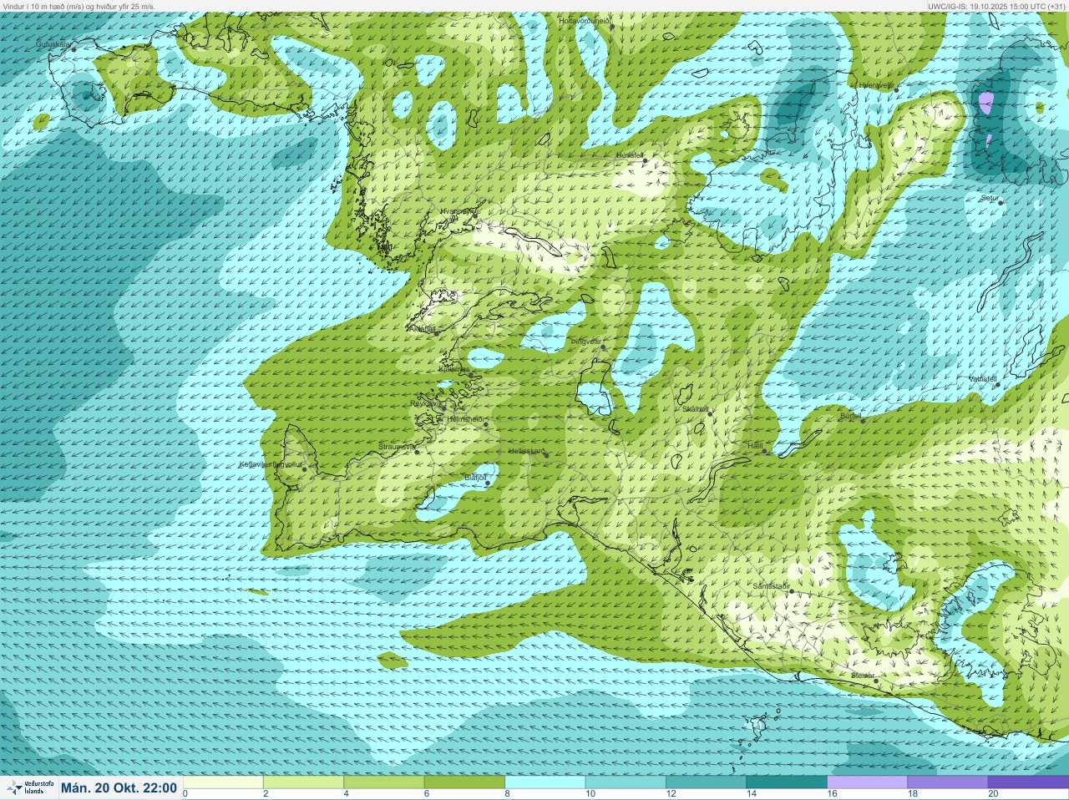
Task: Click the Veðurstofa Íslands logo
Action: (x=29, y=787)
